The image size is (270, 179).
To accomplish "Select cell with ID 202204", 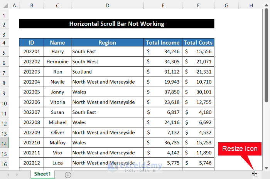I will (32, 82).
